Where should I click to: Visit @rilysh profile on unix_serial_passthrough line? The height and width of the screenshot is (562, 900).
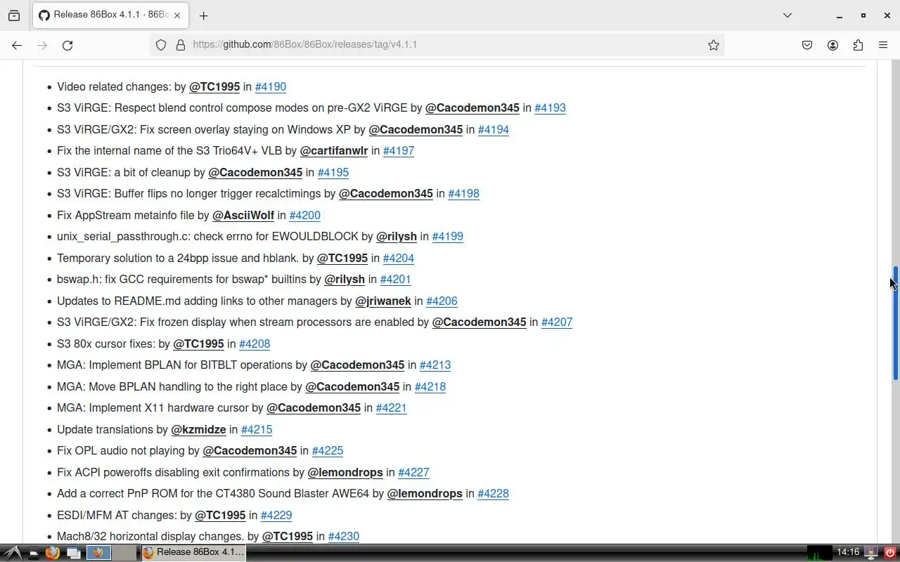click(x=397, y=236)
